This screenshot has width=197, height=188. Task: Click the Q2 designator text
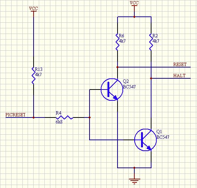[x=126, y=81]
